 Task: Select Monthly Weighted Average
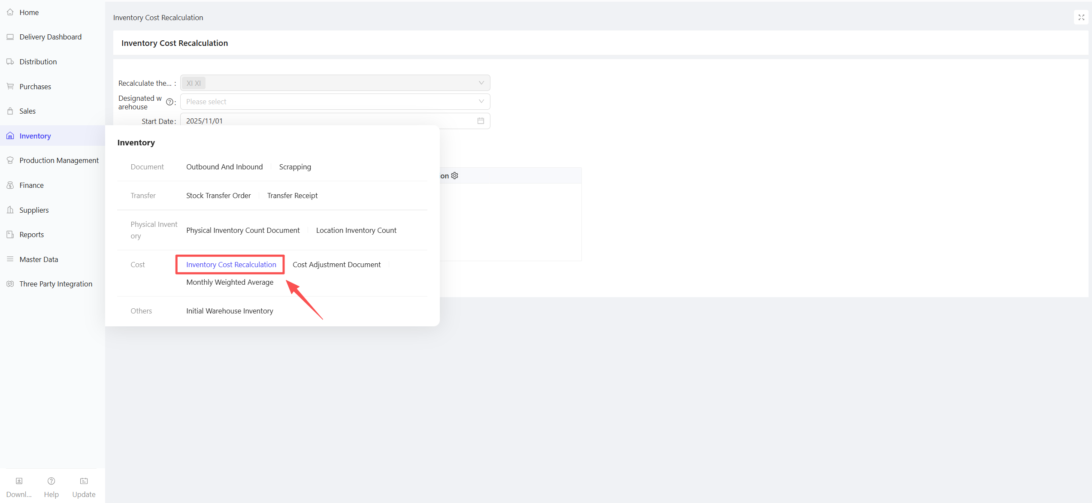click(230, 282)
